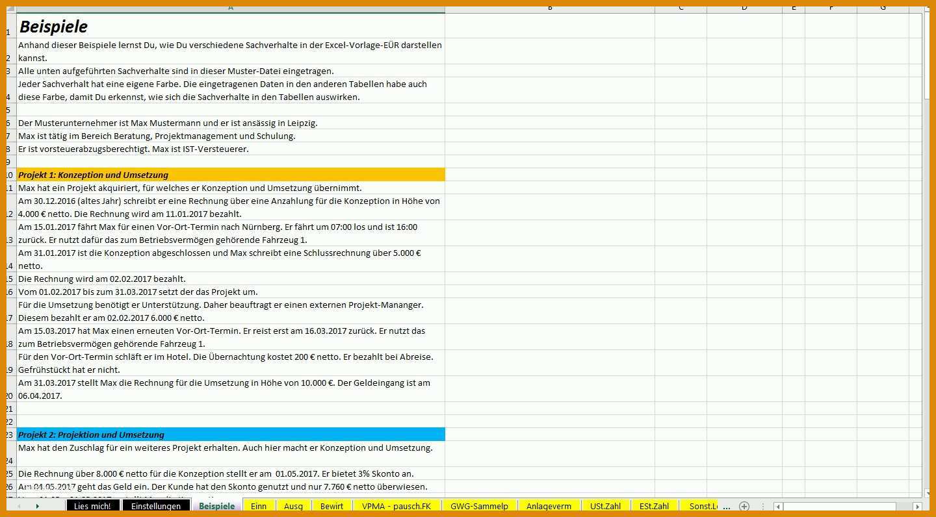Select cell 'Am 15.03.2017 hat Max einen erneuten'
Image resolution: width=936 pixels, height=517 pixels.
[x=231, y=337]
